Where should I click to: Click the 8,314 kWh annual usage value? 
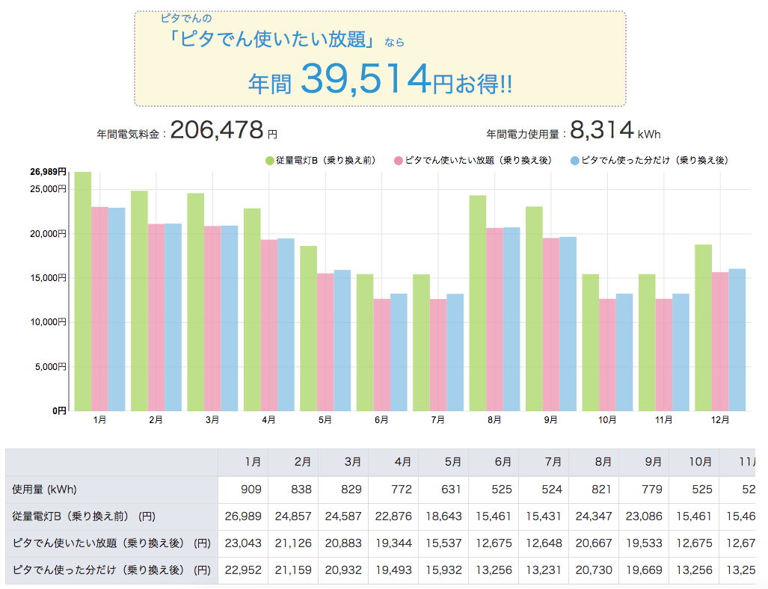[602, 130]
